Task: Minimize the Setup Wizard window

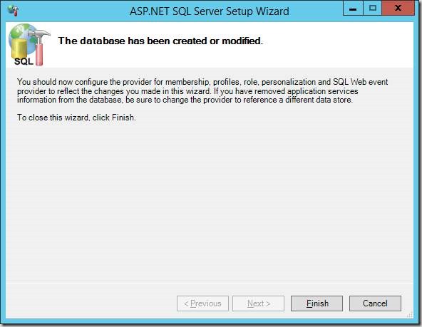Action: coord(353,8)
